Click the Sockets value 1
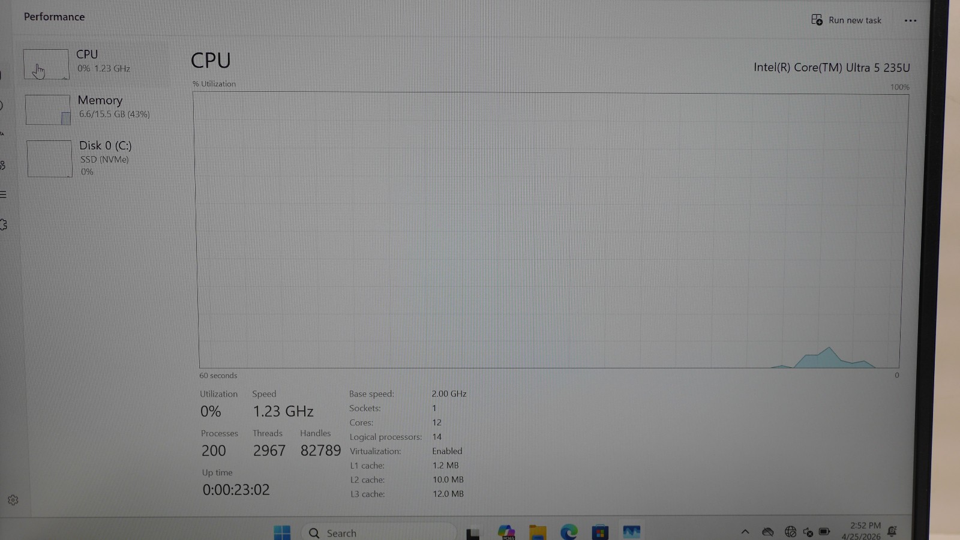This screenshot has height=540, width=960. point(434,408)
